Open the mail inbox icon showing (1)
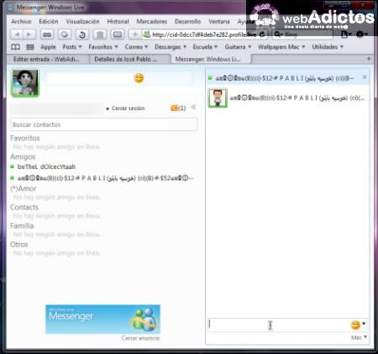The height and width of the screenshot is (354, 378). [178, 108]
